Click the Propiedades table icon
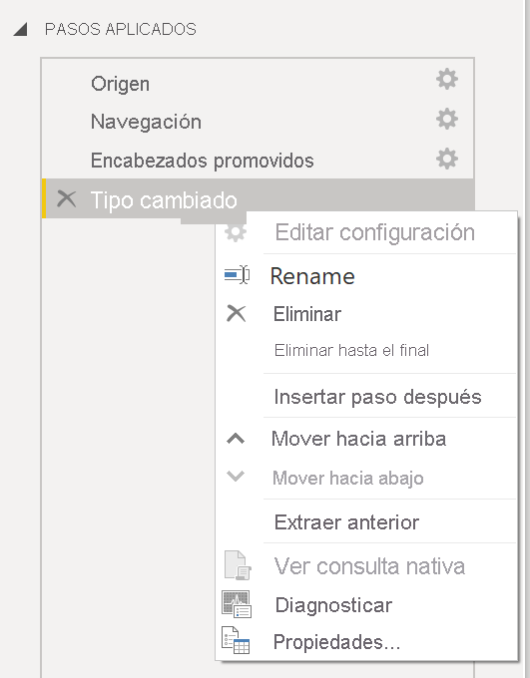 [236, 640]
